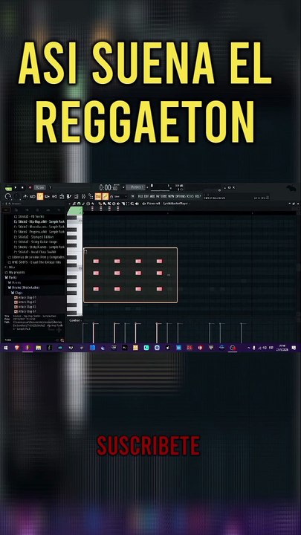Preview the Attack Clap 02 sample
This screenshot has width=301, height=535.
(25, 302)
